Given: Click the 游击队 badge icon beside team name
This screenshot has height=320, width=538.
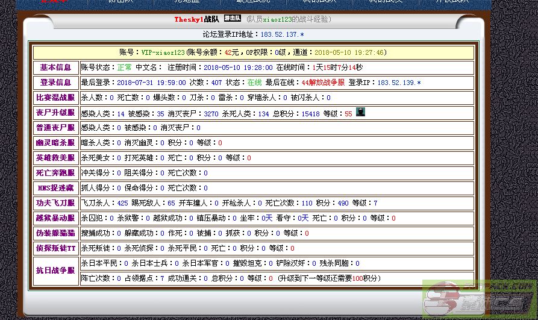Looking at the screenshot, I should (233, 19).
